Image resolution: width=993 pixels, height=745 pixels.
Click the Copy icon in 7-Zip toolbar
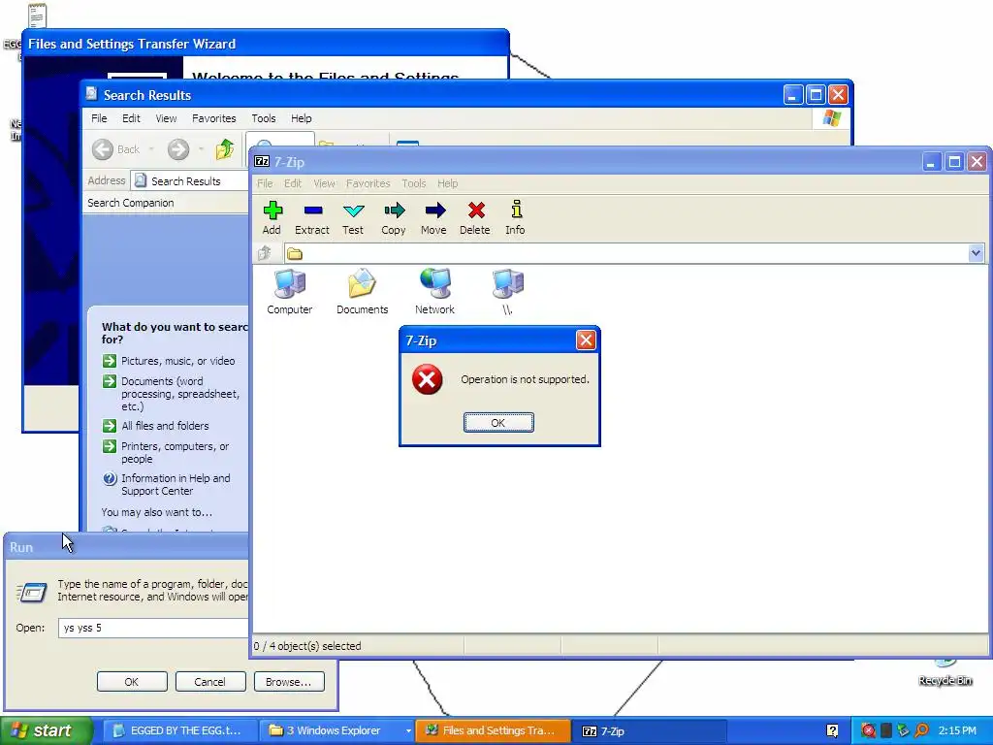[x=394, y=211]
